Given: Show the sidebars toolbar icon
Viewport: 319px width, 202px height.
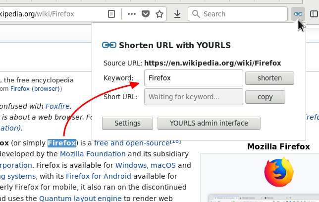Looking at the screenshot, I should click(x=314, y=14).
